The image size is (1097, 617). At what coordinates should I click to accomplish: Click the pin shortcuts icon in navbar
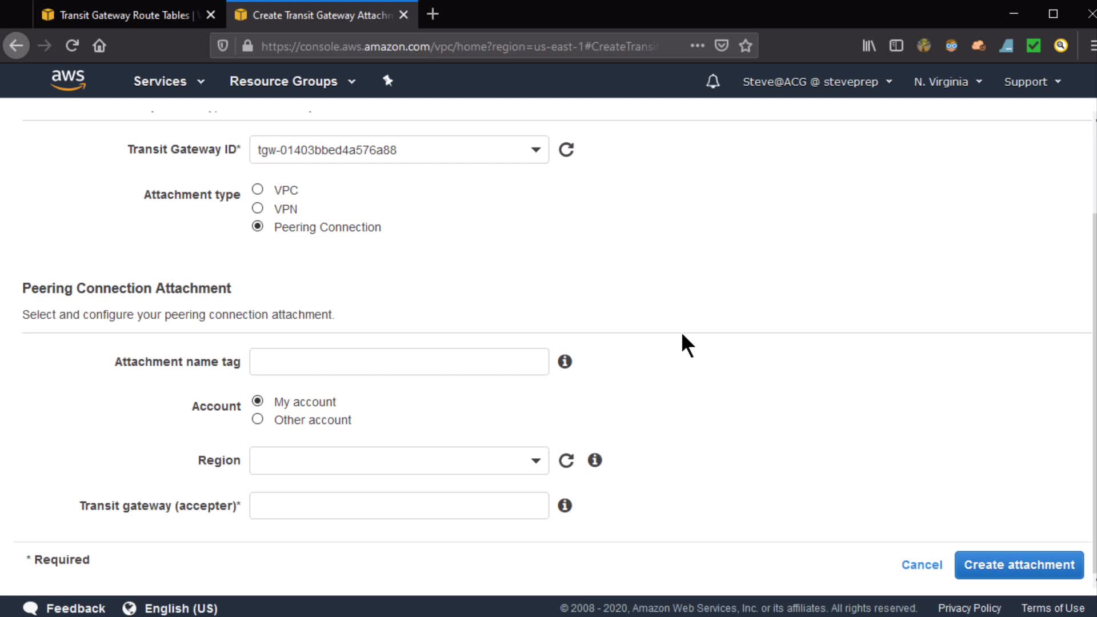(x=388, y=81)
